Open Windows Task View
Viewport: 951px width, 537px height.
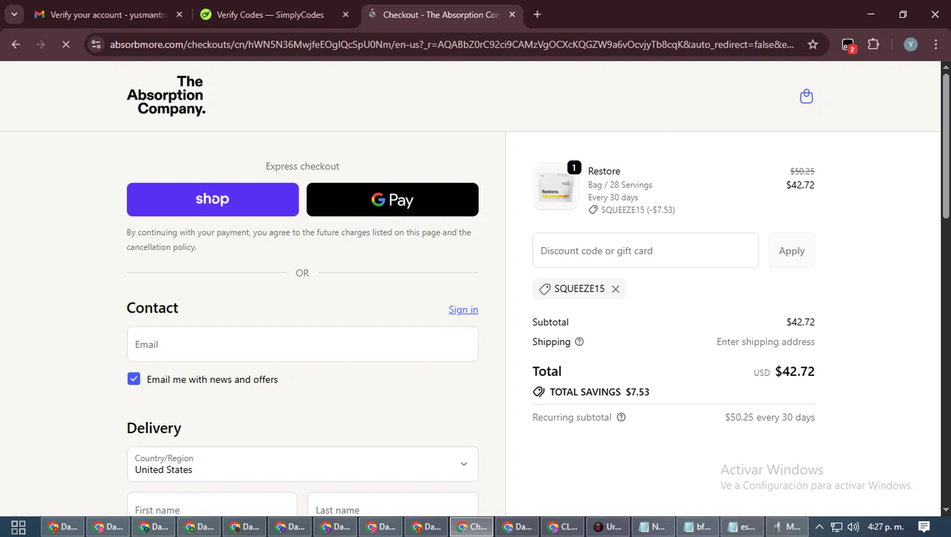[x=18, y=527]
